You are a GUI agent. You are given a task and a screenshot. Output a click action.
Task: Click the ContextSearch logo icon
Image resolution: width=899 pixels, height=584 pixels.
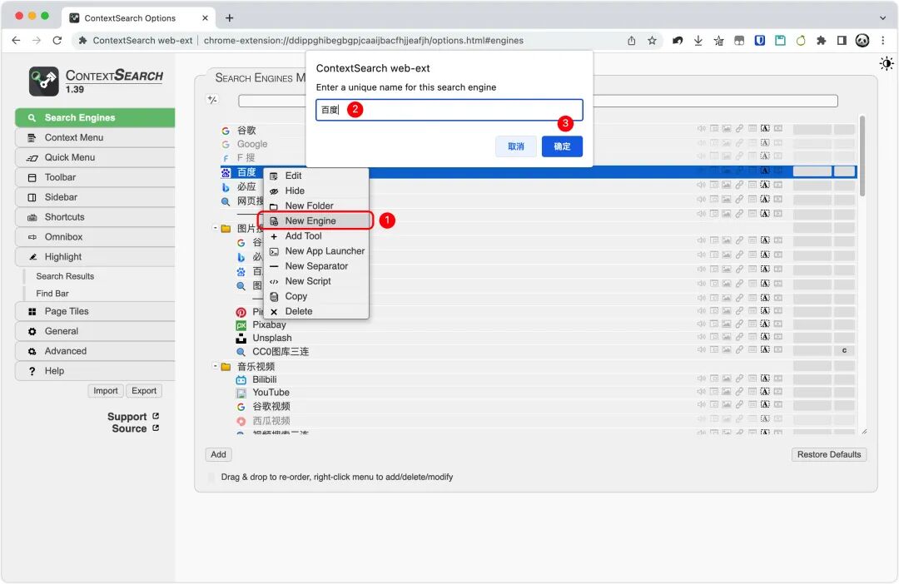click(x=43, y=82)
